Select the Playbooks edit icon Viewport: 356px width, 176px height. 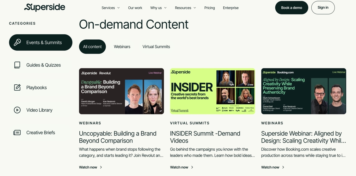[17, 87]
